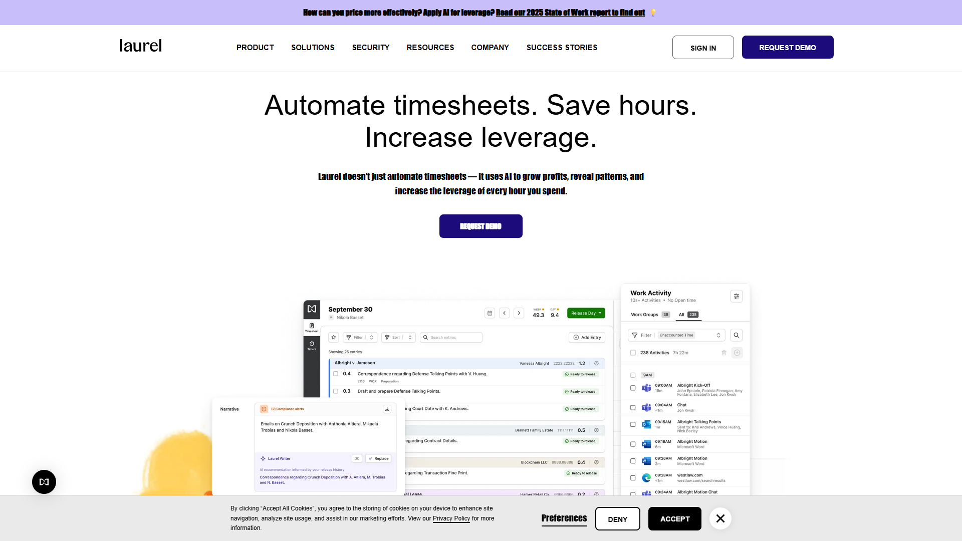Click the SIGN IN button
This screenshot has height=541, width=962.
pyautogui.click(x=703, y=47)
